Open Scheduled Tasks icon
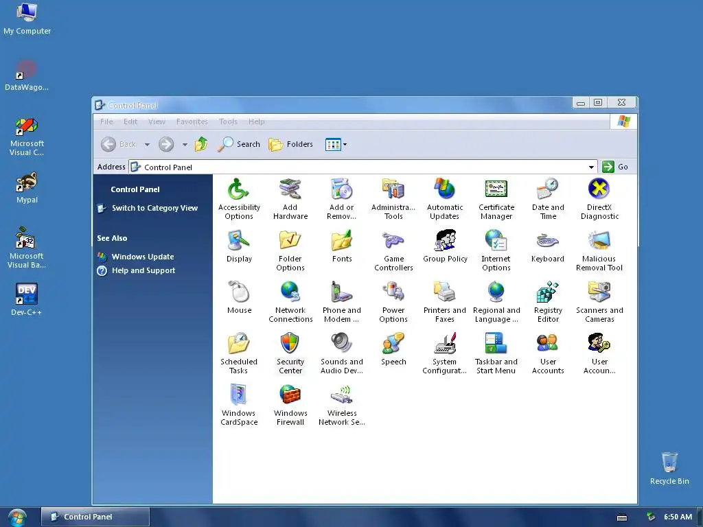Viewport: 703px width, 527px height. point(238,353)
